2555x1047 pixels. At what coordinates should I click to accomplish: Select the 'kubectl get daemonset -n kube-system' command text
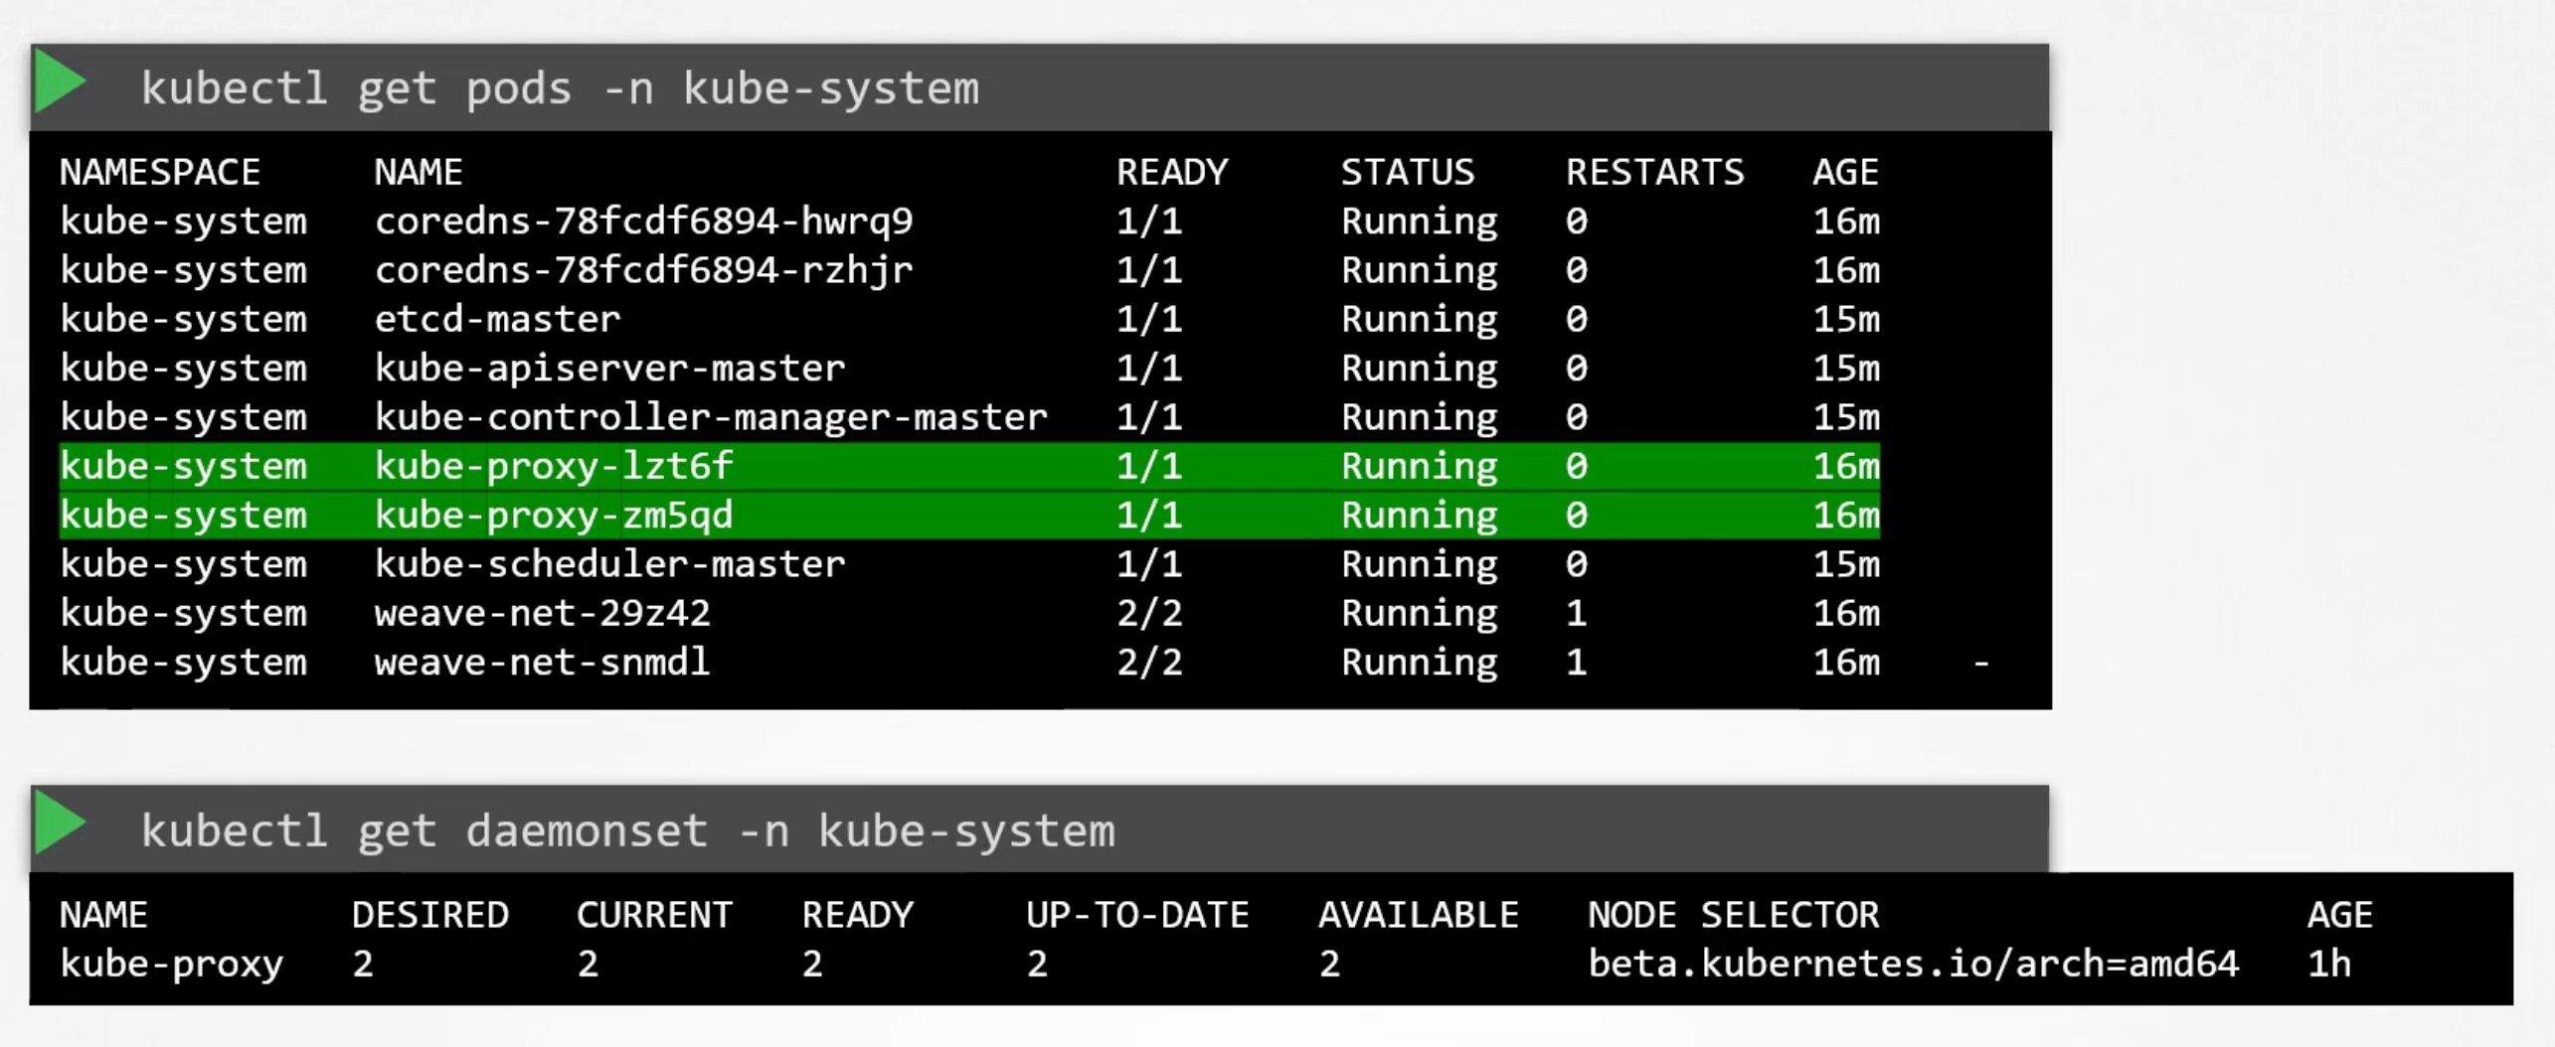click(x=627, y=830)
